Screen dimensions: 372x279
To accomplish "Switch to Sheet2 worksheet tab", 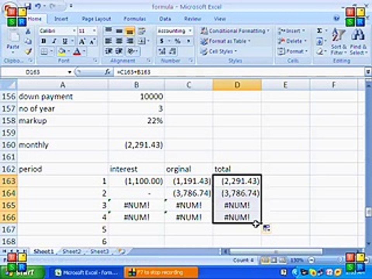I will 72,251.
